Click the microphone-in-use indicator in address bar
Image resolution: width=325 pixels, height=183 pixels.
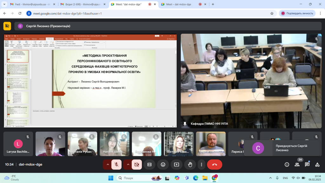click(x=29, y=13)
